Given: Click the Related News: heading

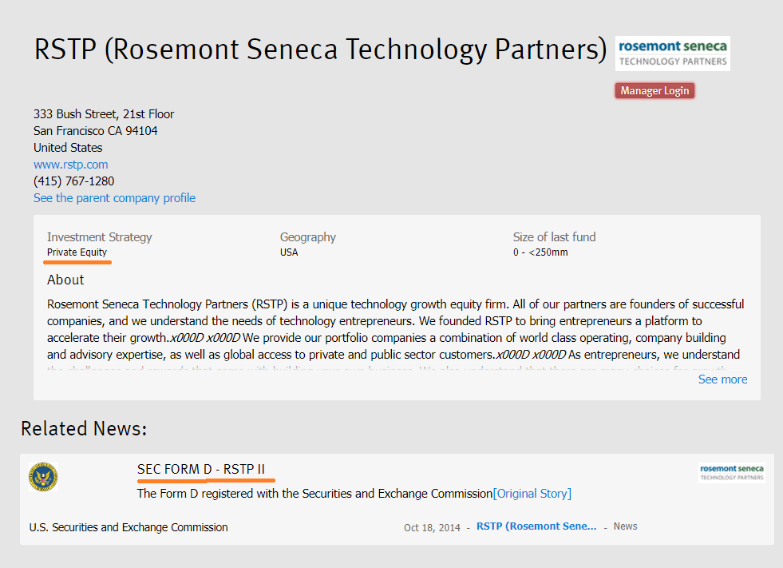Looking at the screenshot, I should tap(84, 429).
